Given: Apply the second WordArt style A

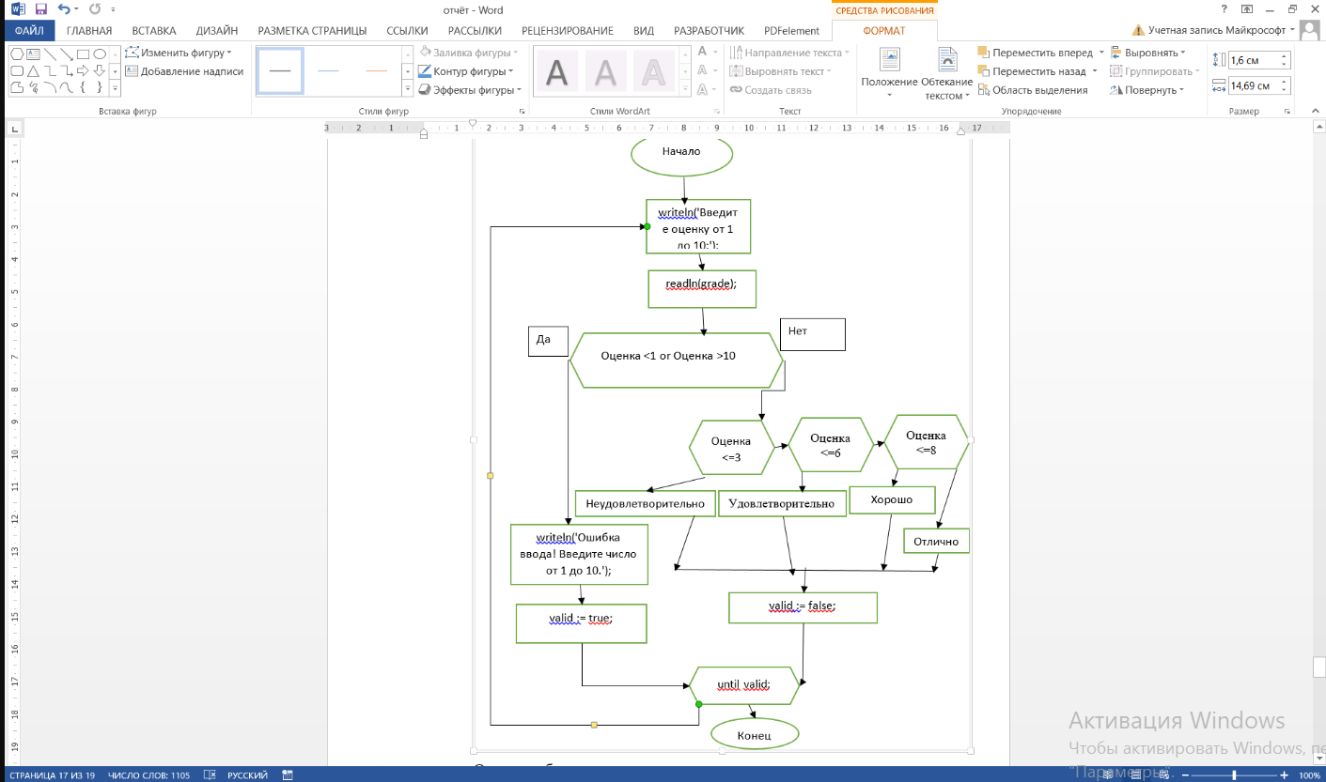Looking at the screenshot, I should pos(605,71).
